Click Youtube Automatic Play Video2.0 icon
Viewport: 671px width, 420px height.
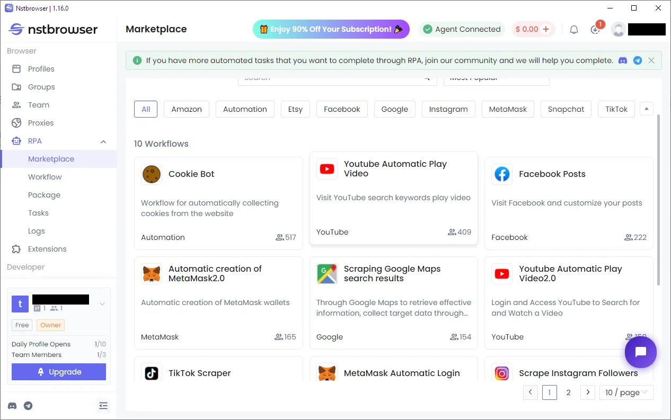click(x=502, y=274)
